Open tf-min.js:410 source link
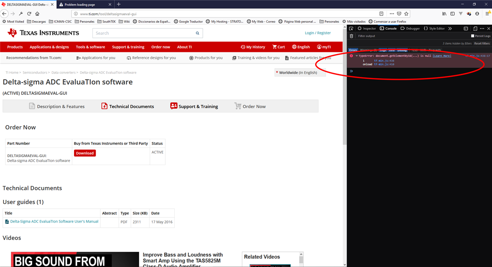The width and height of the screenshot is (492, 267). pos(384,64)
